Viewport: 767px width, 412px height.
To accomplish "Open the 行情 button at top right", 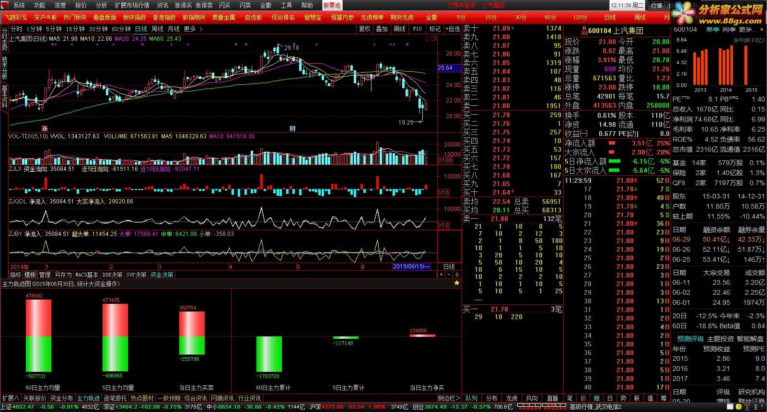I will pyautogui.click(x=657, y=5).
